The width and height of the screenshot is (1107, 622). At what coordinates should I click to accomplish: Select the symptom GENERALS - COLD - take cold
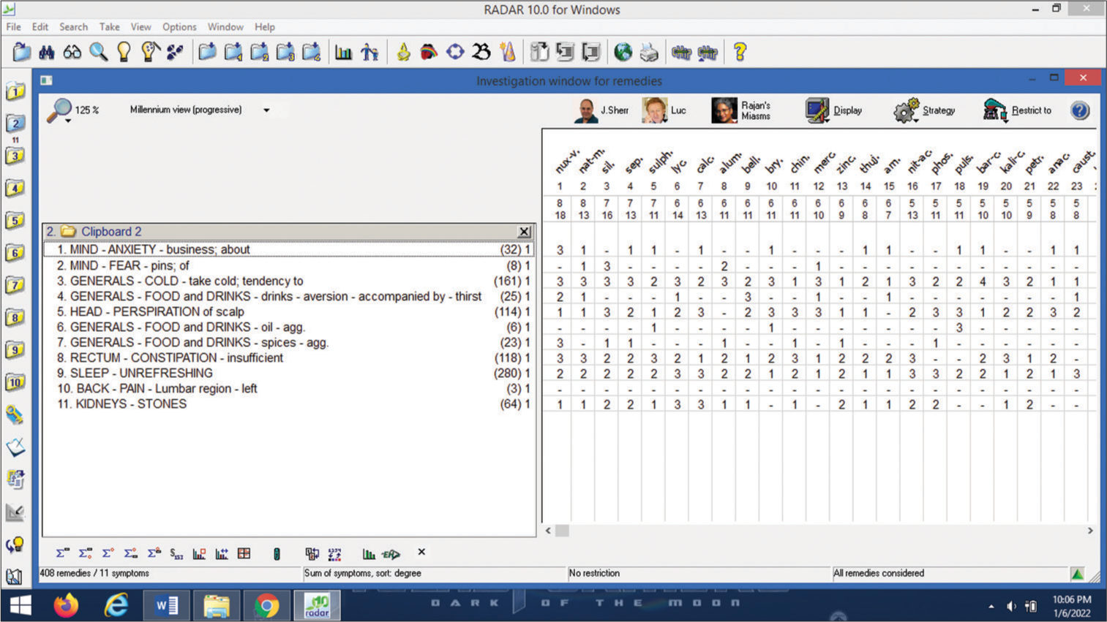289,281
